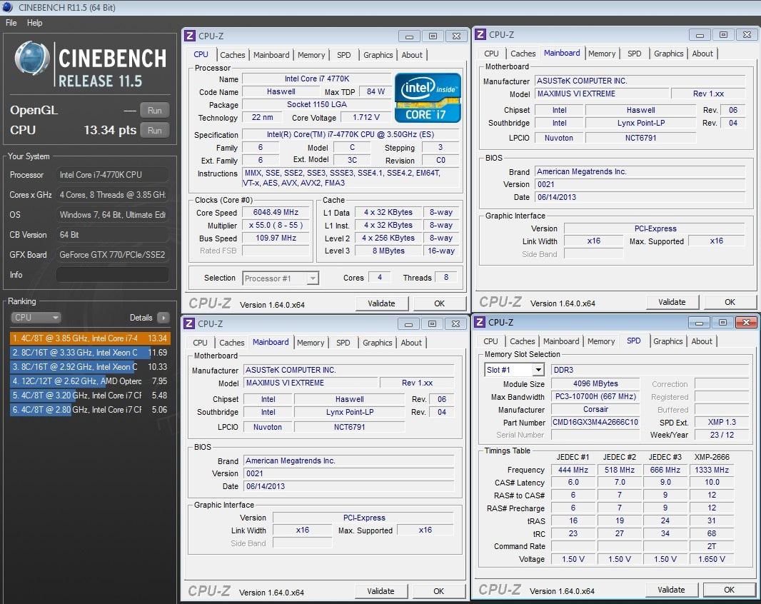Open the Slot #1 memory slot dropdown

coord(514,370)
